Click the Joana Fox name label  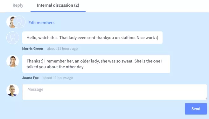click(31, 78)
